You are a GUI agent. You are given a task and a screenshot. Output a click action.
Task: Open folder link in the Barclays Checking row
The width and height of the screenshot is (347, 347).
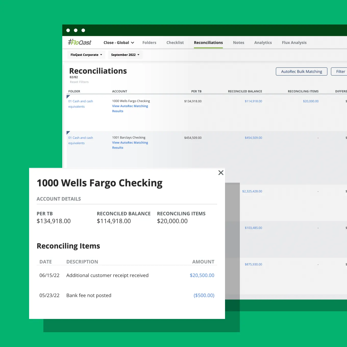(81, 140)
